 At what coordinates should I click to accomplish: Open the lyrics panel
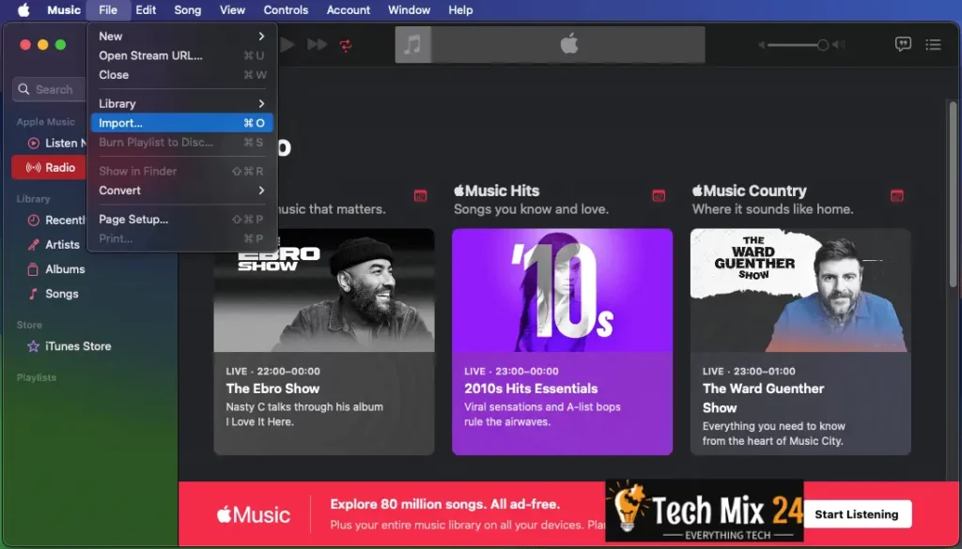pos(903,44)
